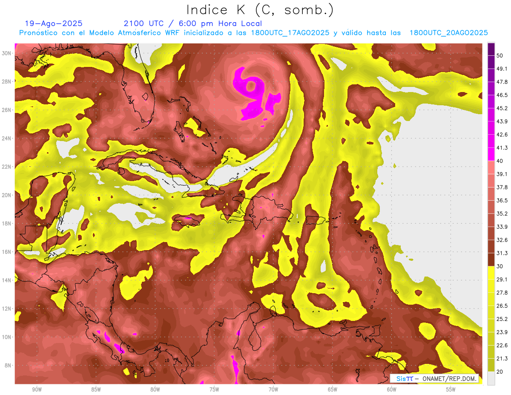The image size is (511, 395).
Task: Select the colorbar value "23.9"
Action: [502, 332]
